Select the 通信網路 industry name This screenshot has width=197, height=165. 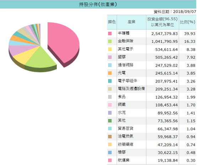(126, 65)
